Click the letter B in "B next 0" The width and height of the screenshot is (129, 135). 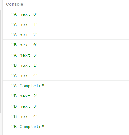[x=15, y=45]
